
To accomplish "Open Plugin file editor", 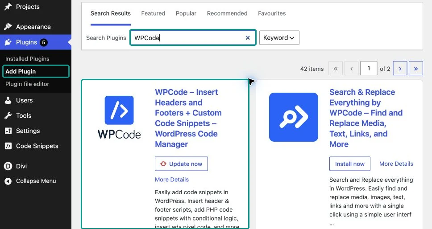I will pos(27,84).
